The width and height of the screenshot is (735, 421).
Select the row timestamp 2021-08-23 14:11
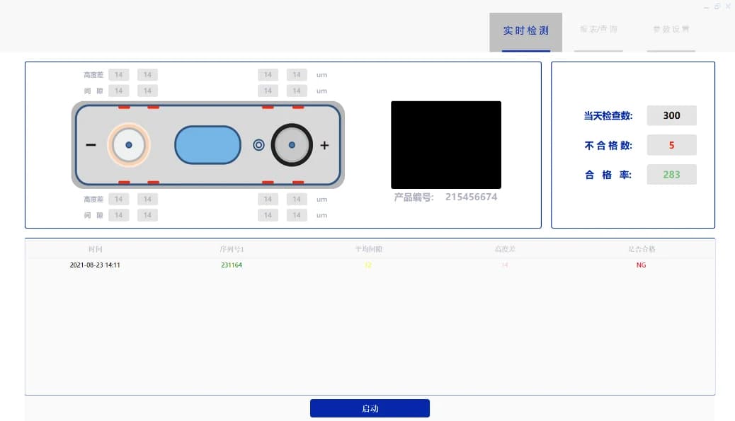coord(95,265)
